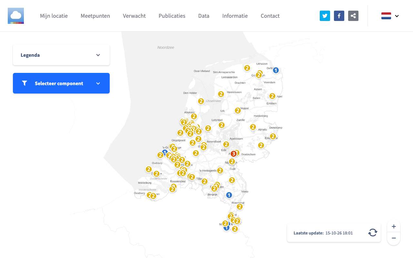Open the Contact page

(x=270, y=16)
